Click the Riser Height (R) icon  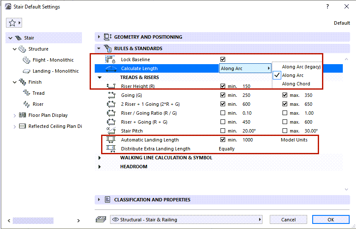pos(111,86)
